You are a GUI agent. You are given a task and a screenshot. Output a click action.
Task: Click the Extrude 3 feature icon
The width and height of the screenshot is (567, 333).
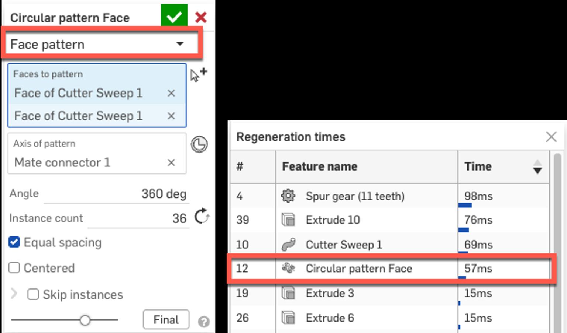point(288,293)
